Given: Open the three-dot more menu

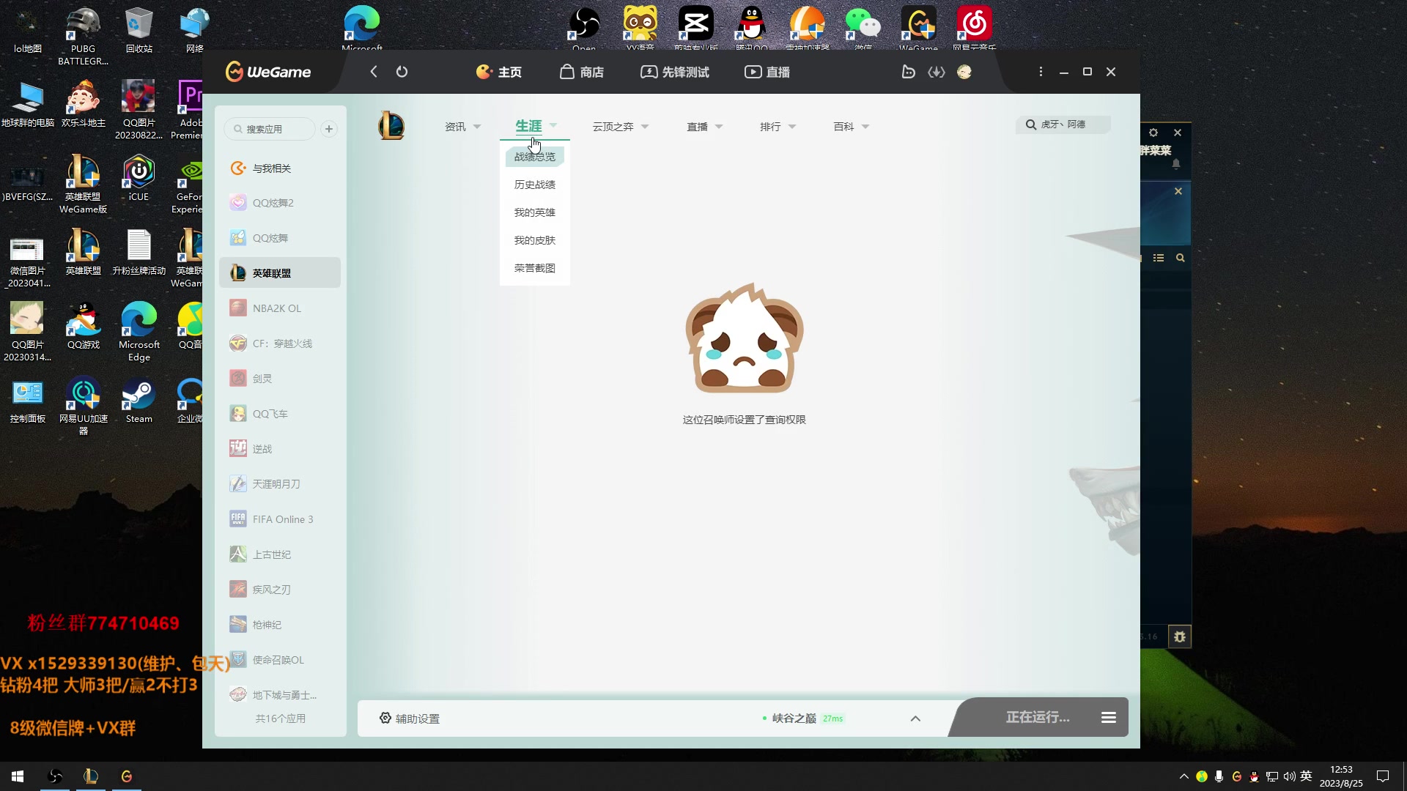Looking at the screenshot, I should 1041,72.
